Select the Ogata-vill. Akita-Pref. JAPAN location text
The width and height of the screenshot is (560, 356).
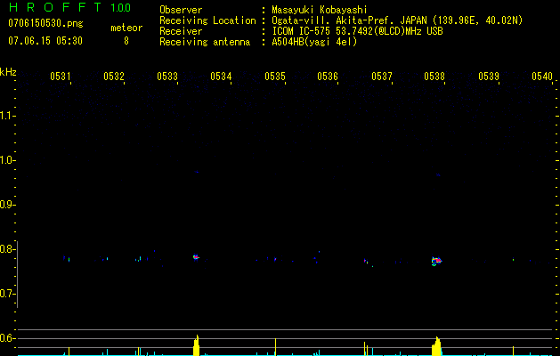[x=397, y=20]
